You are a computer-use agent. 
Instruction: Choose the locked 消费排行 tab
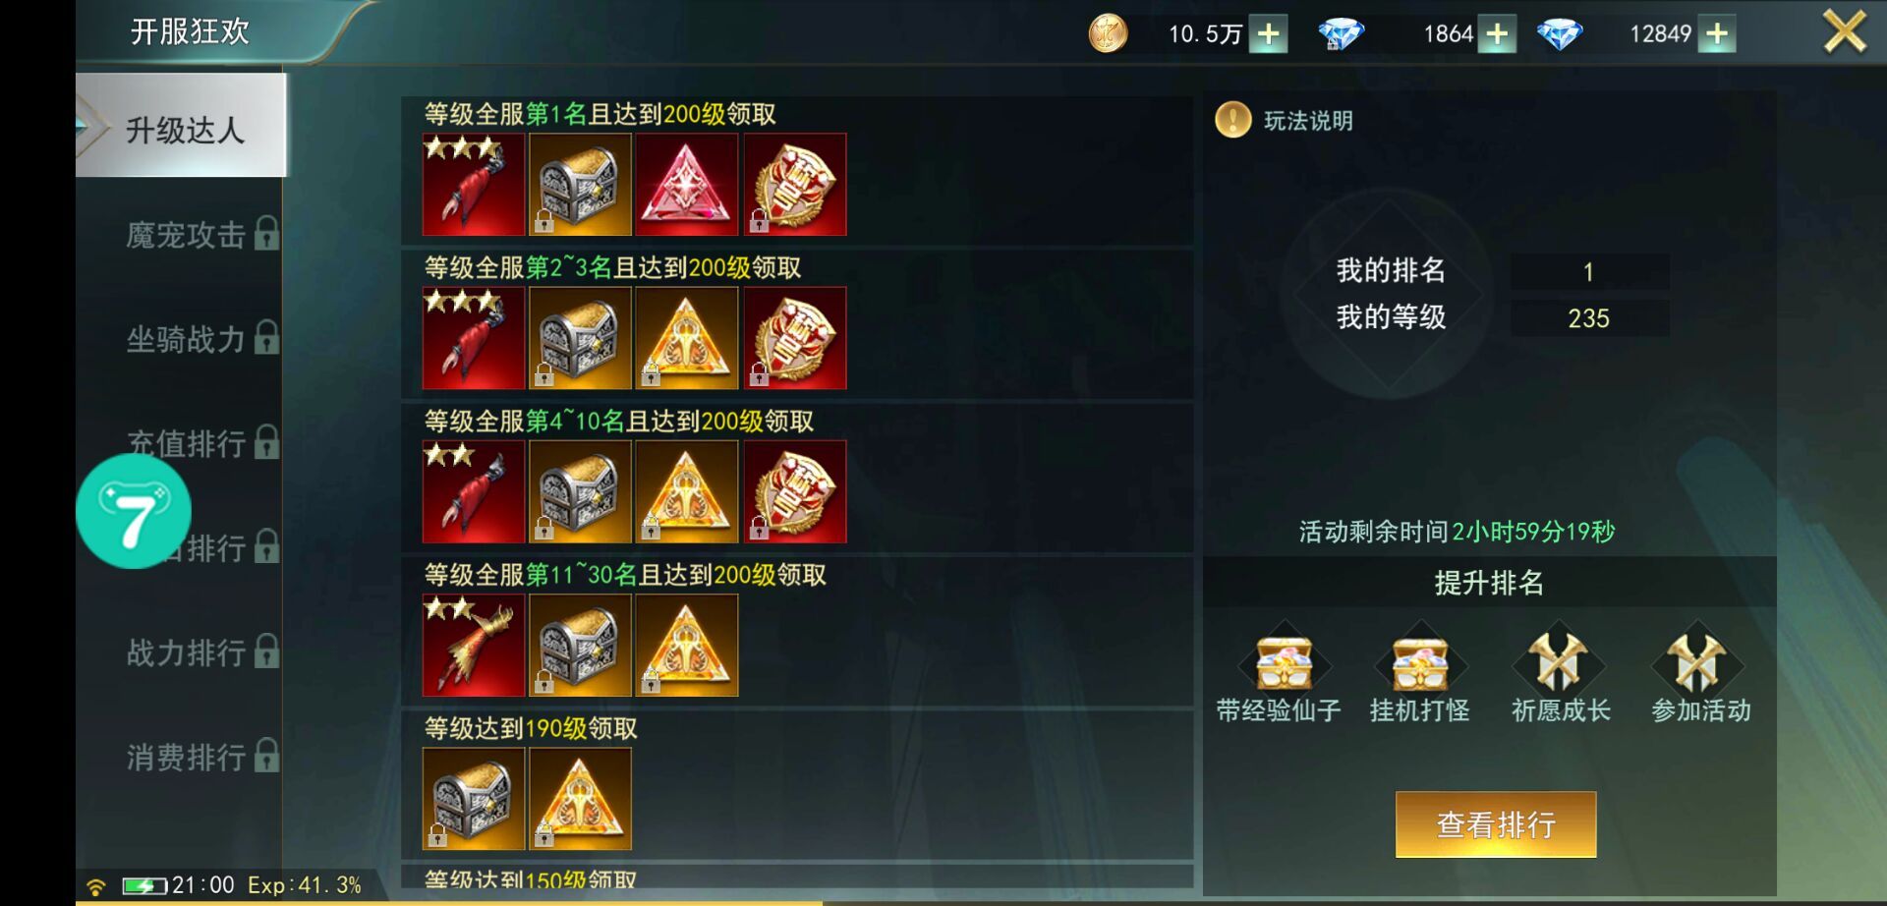pyautogui.click(x=201, y=757)
